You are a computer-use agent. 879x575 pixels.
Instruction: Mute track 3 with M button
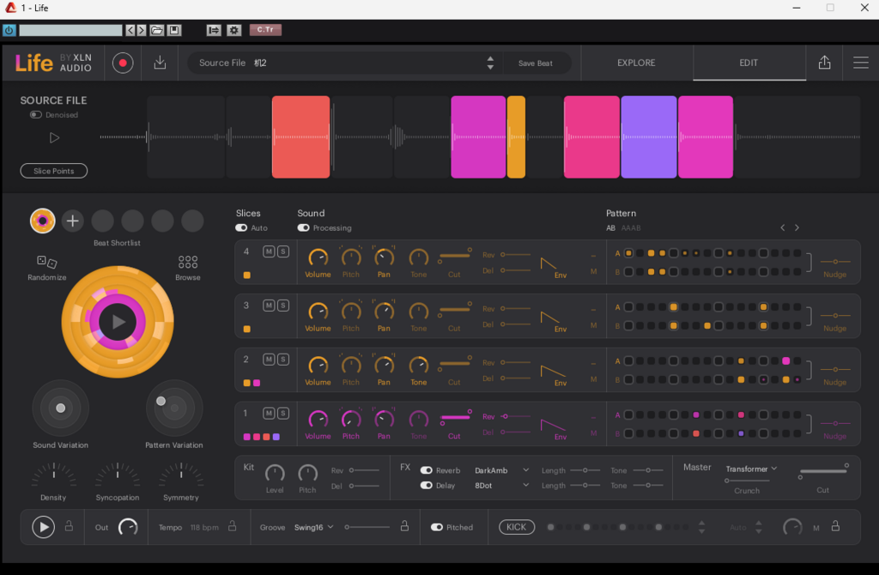coord(269,306)
